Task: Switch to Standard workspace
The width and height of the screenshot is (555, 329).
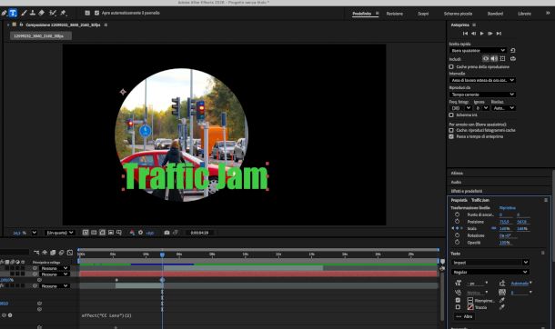Action: coord(495,14)
